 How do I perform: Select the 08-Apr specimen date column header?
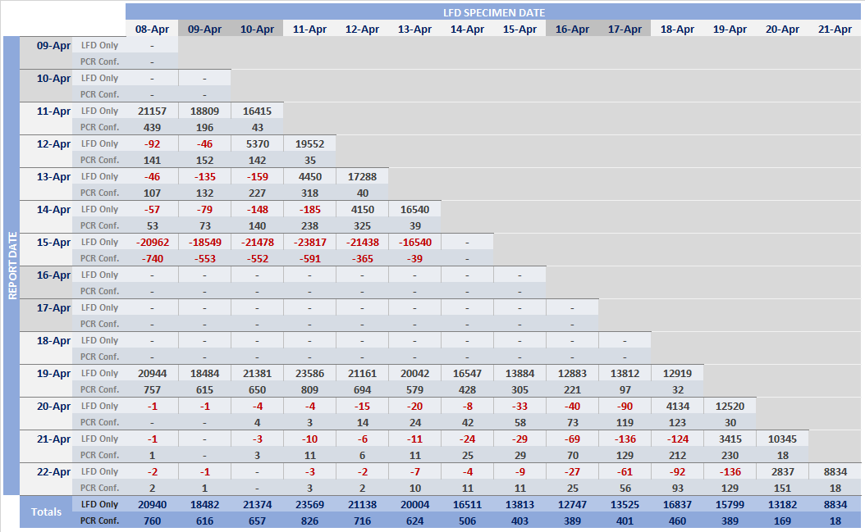pos(153,29)
